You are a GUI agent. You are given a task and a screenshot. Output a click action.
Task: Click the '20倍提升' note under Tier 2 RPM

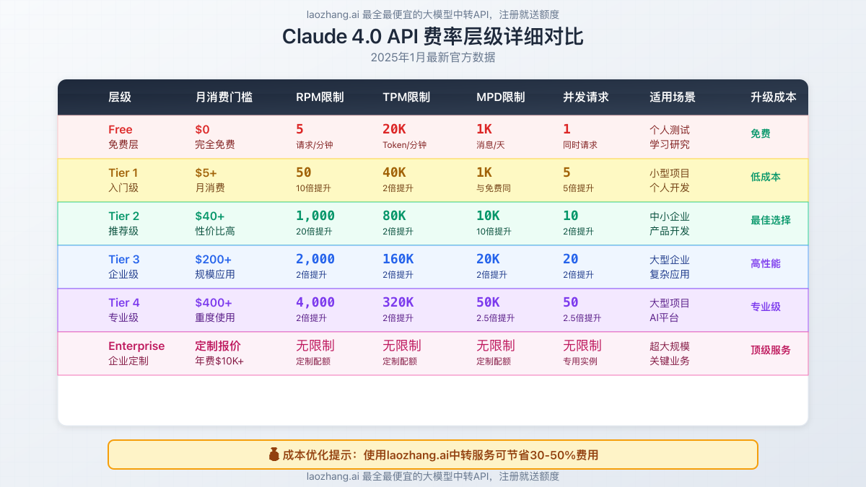click(314, 232)
